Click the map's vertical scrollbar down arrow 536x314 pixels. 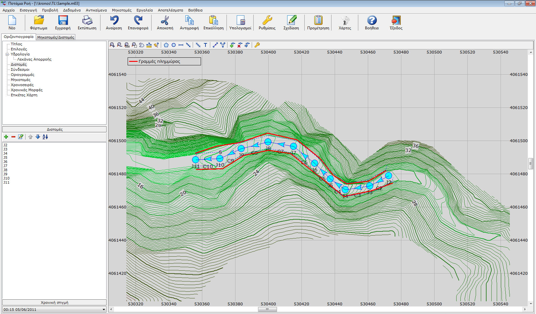tap(531, 304)
